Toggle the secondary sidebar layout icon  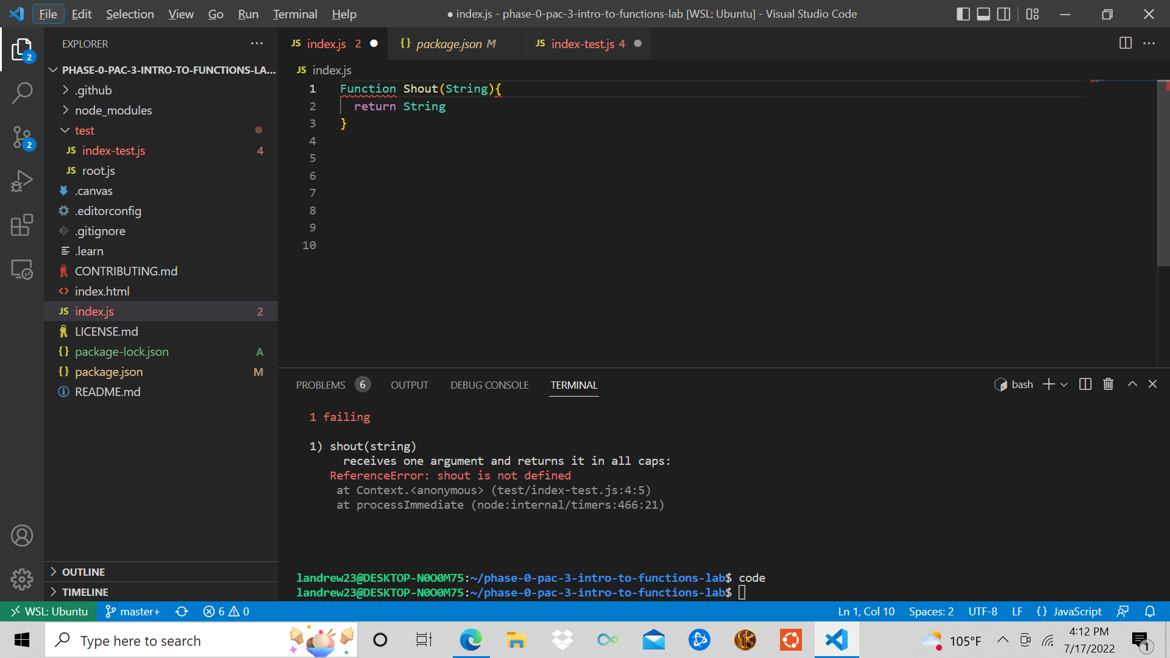click(x=1003, y=14)
